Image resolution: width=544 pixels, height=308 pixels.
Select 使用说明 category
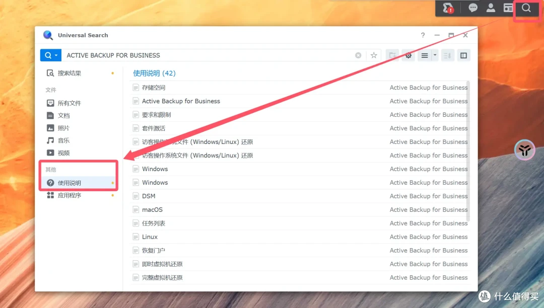pos(80,183)
